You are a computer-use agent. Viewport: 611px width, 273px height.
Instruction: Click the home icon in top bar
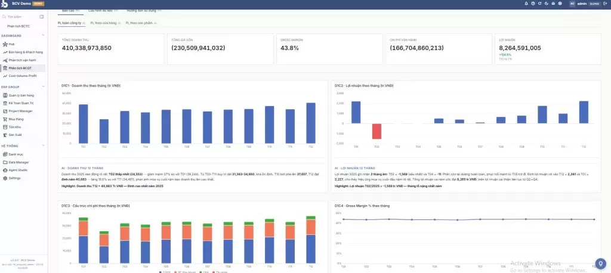click(x=553, y=4)
